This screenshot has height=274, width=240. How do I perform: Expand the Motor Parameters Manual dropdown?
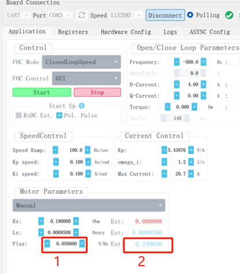89,205
